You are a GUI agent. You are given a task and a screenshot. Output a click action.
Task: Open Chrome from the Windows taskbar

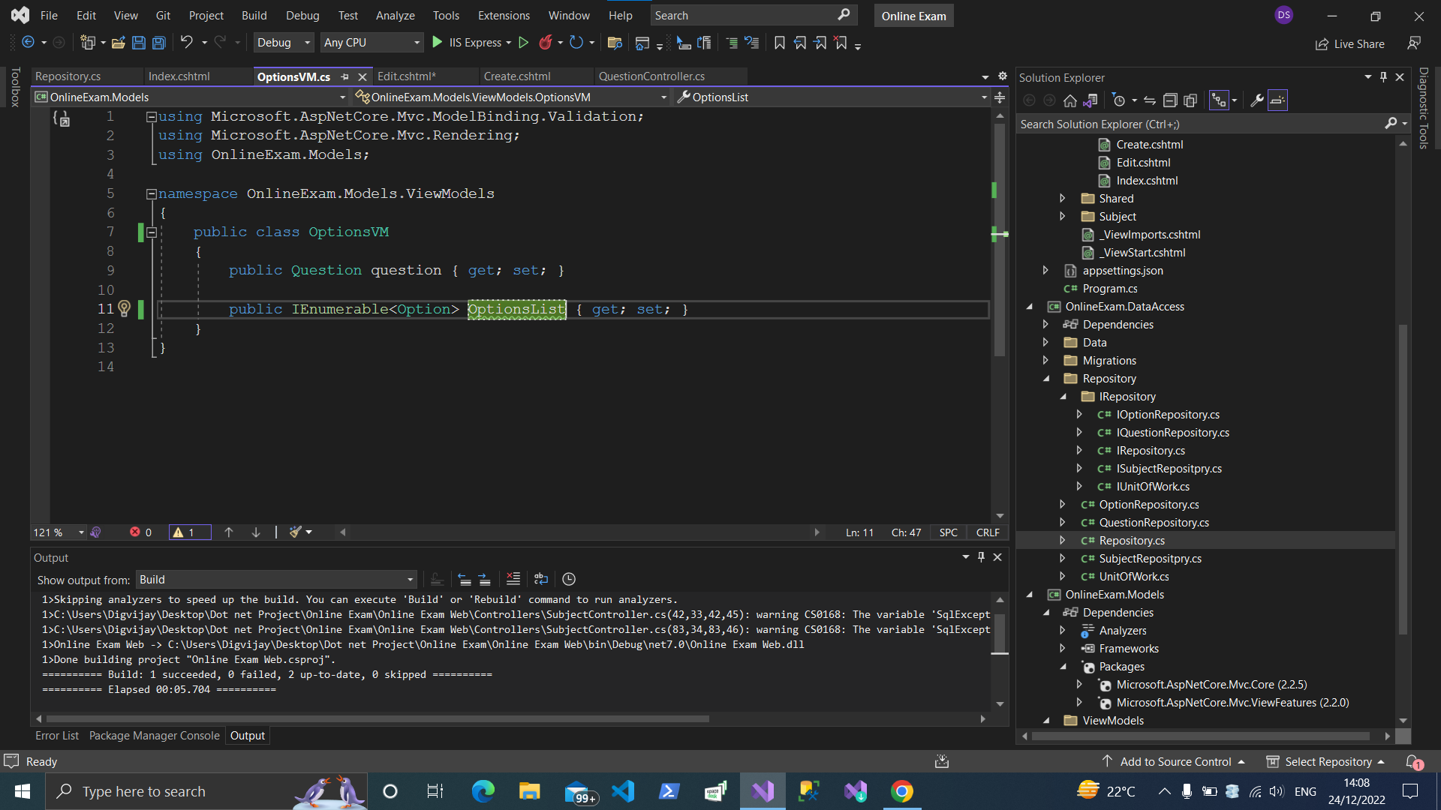point(902,791)
